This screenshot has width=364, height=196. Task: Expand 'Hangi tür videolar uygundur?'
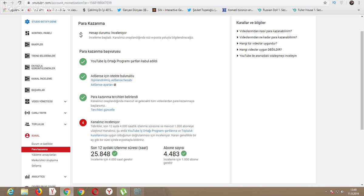257,43
